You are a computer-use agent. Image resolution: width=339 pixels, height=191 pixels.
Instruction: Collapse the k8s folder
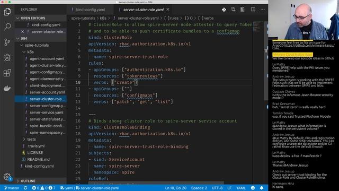click(x=41, y=52)
